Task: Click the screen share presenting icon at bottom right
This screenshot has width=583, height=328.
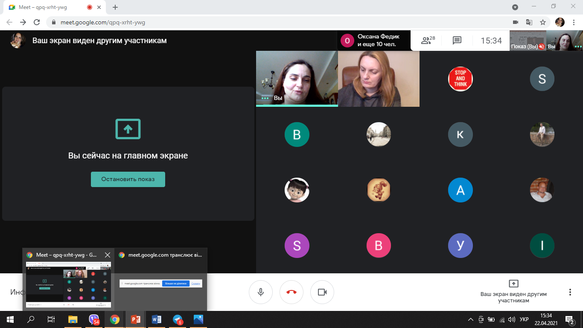Action: tap(513, 284)
